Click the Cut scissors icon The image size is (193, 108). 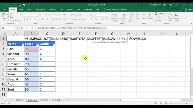8,13
